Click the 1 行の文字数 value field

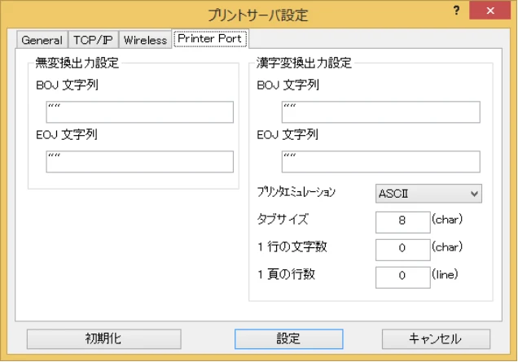click(402, 250)
